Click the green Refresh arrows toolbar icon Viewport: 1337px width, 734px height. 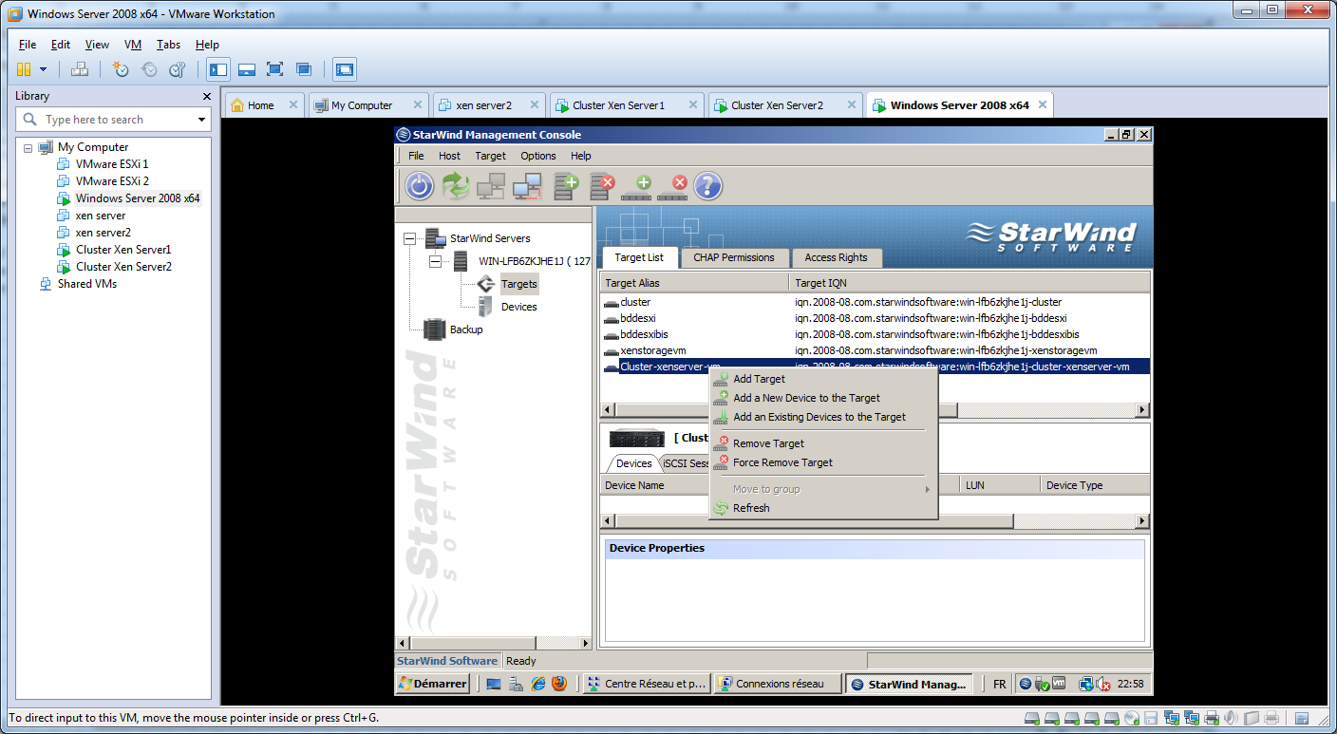(456, 186)
